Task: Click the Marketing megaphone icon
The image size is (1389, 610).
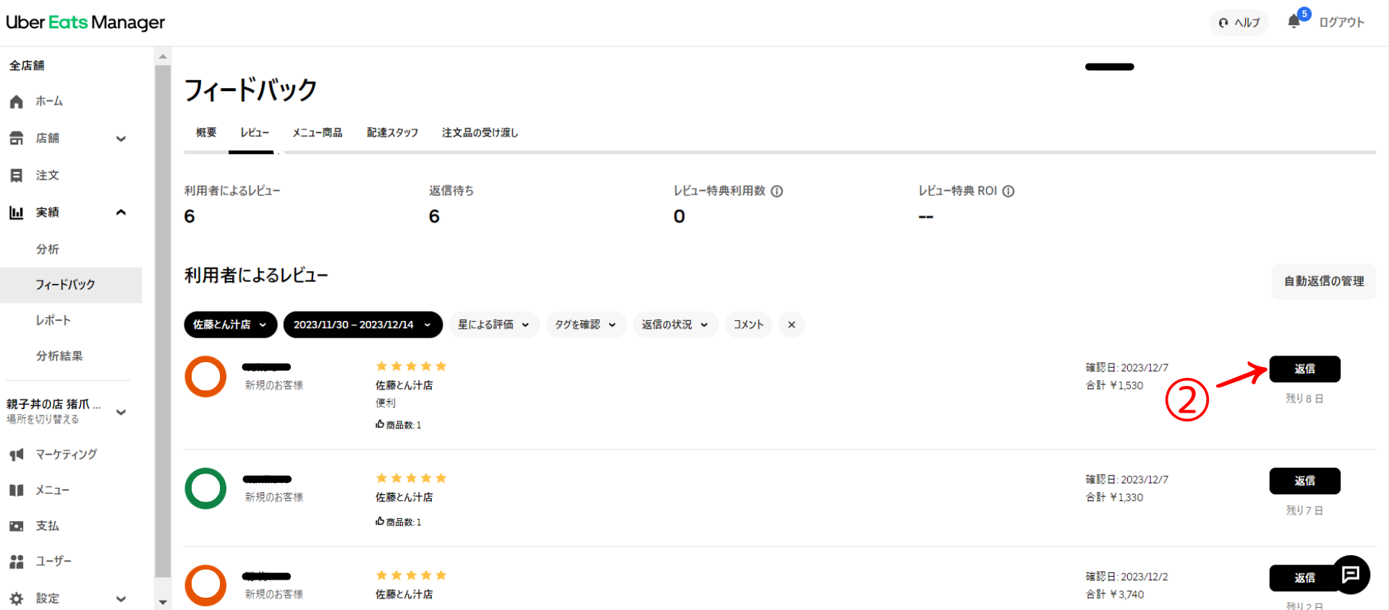Action: [17, 455]
